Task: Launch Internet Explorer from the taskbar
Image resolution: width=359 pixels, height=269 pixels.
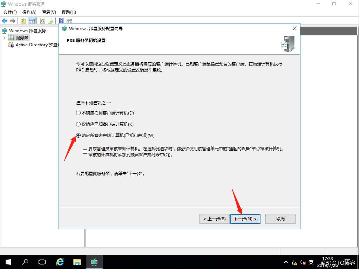Action: (x=60, y=262)
